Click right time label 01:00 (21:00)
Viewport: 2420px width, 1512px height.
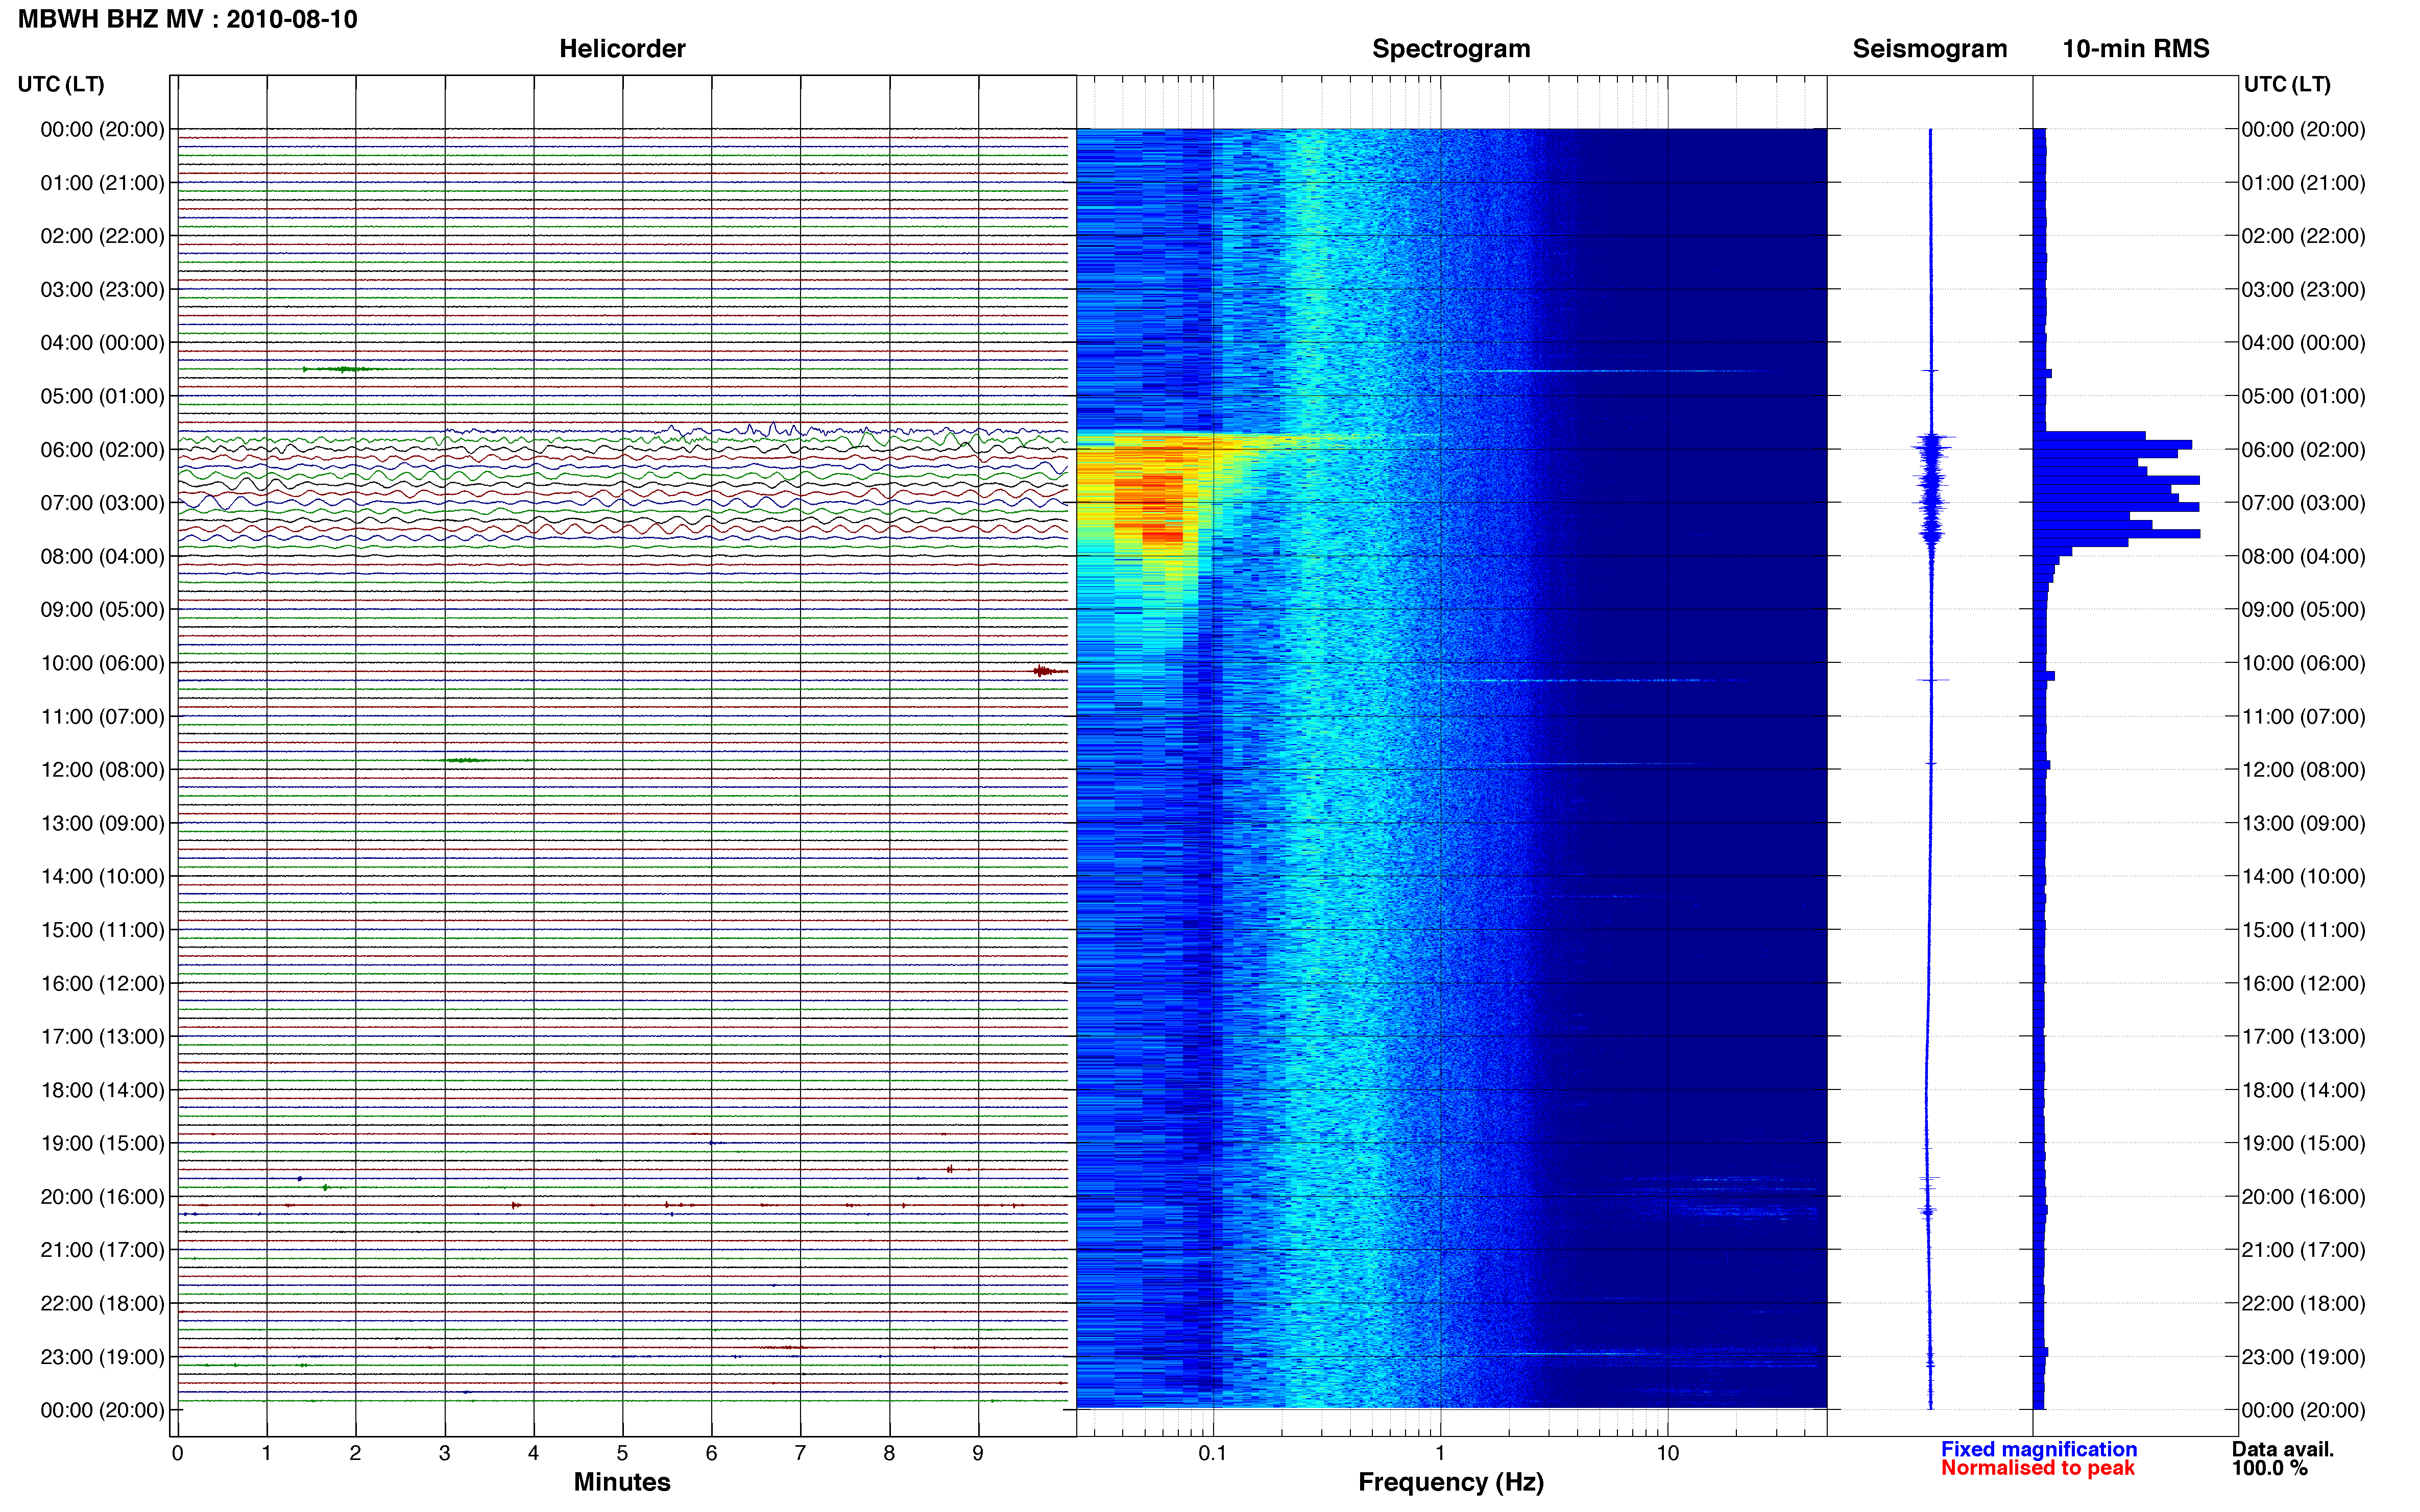(x=2303, y=182)
